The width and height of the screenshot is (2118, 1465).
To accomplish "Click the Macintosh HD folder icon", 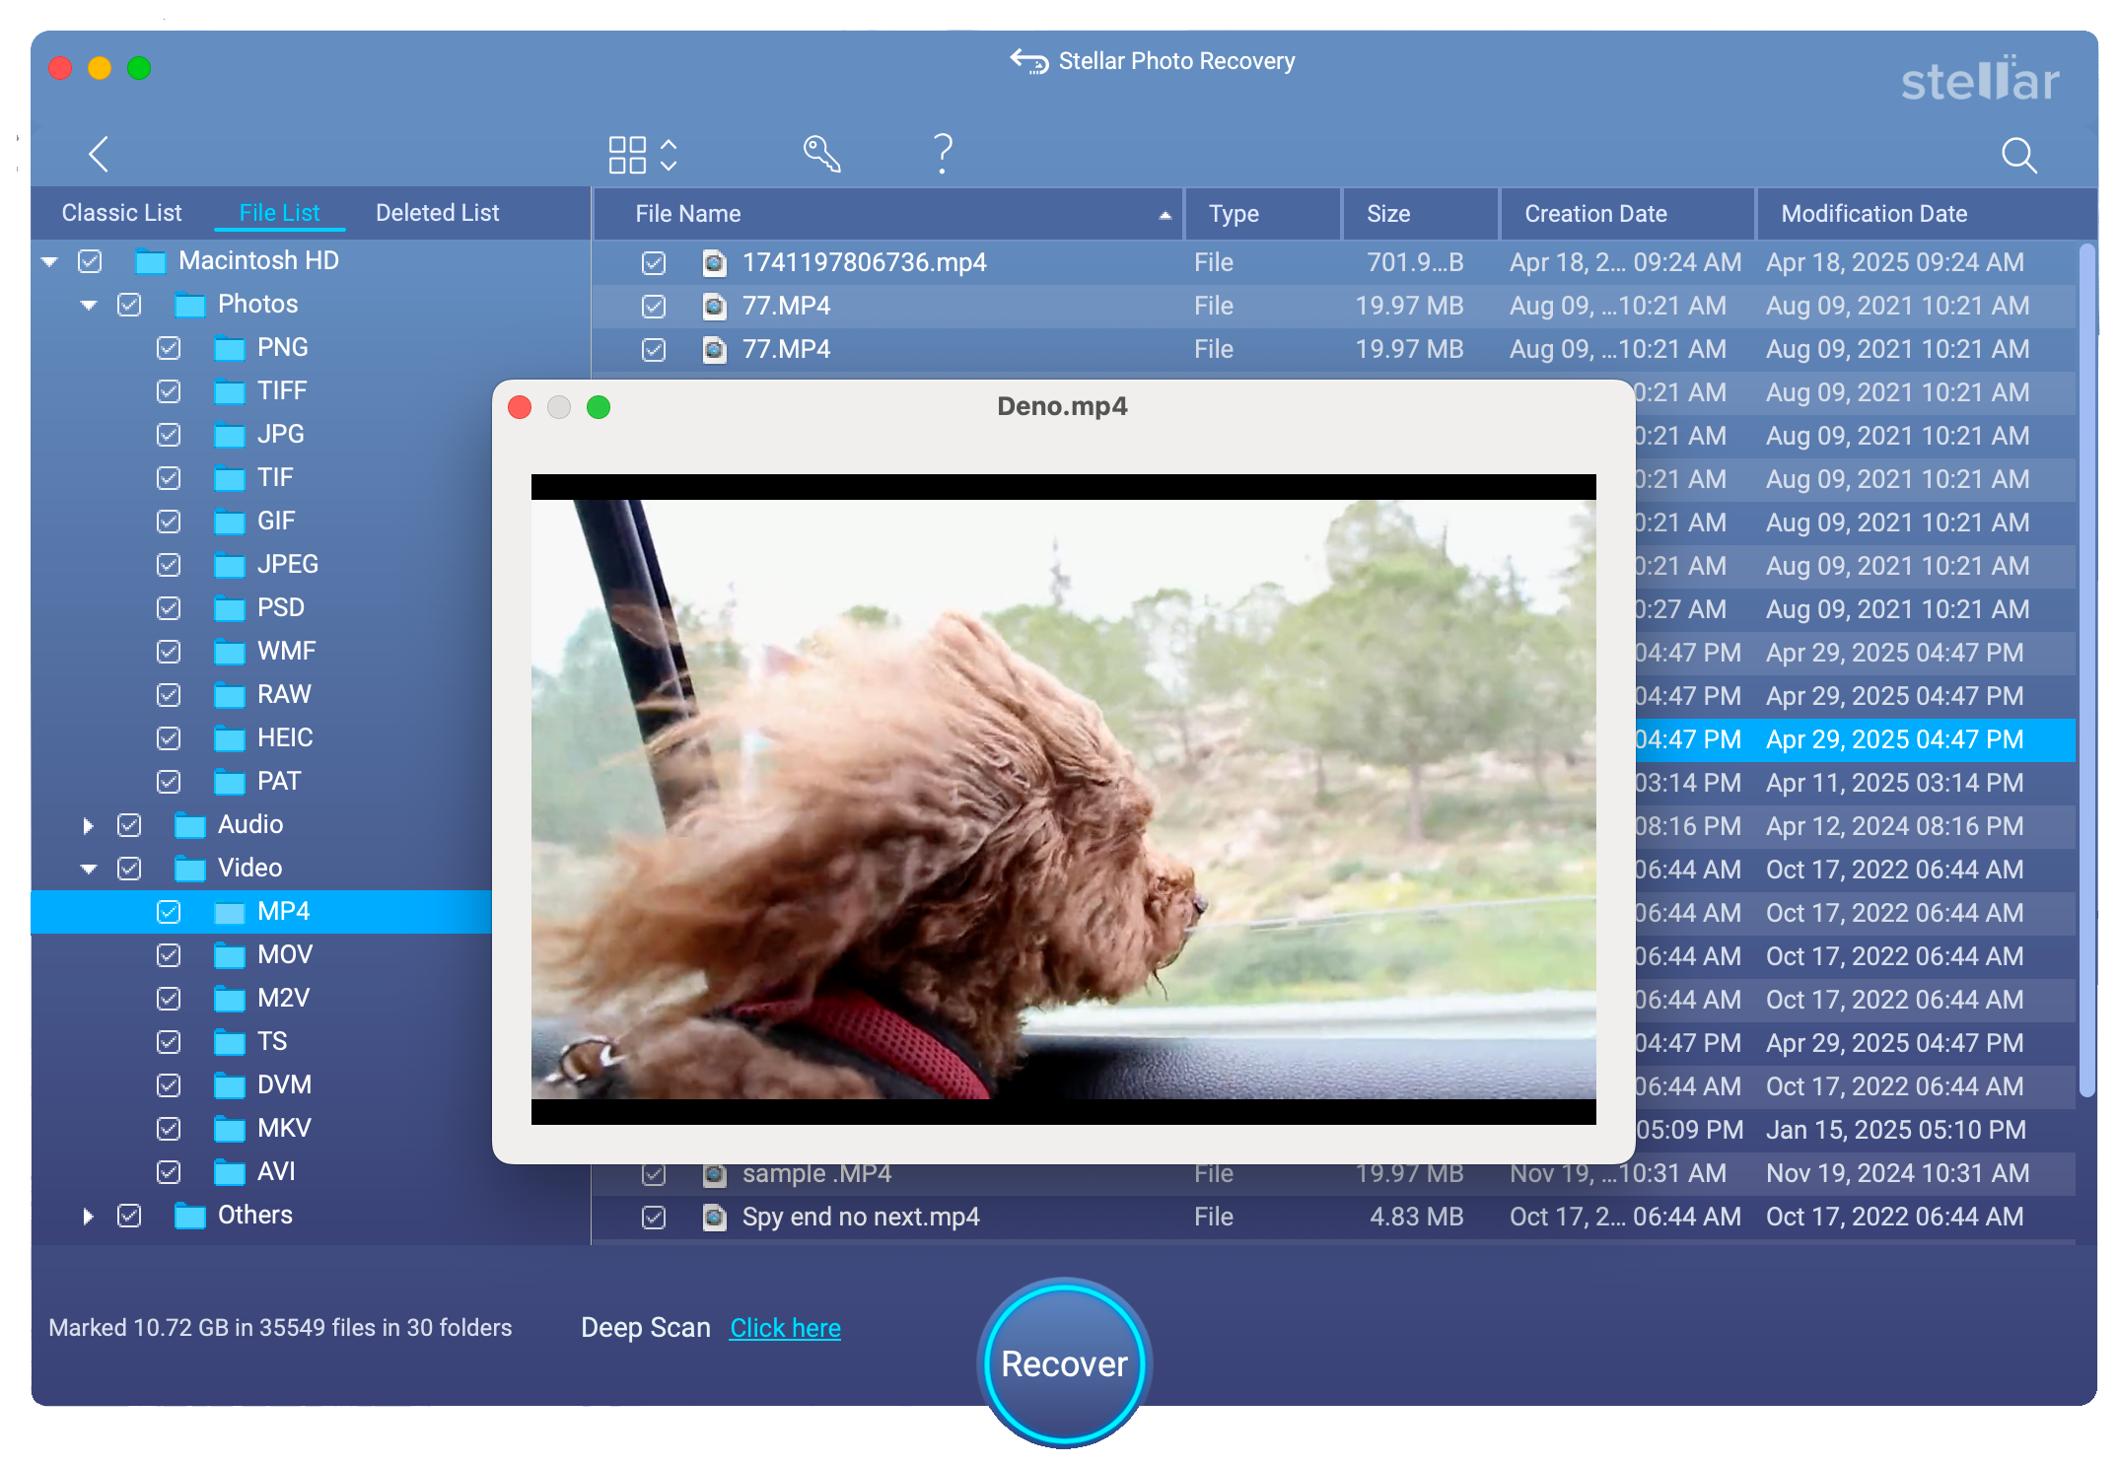I will point(151,261).
